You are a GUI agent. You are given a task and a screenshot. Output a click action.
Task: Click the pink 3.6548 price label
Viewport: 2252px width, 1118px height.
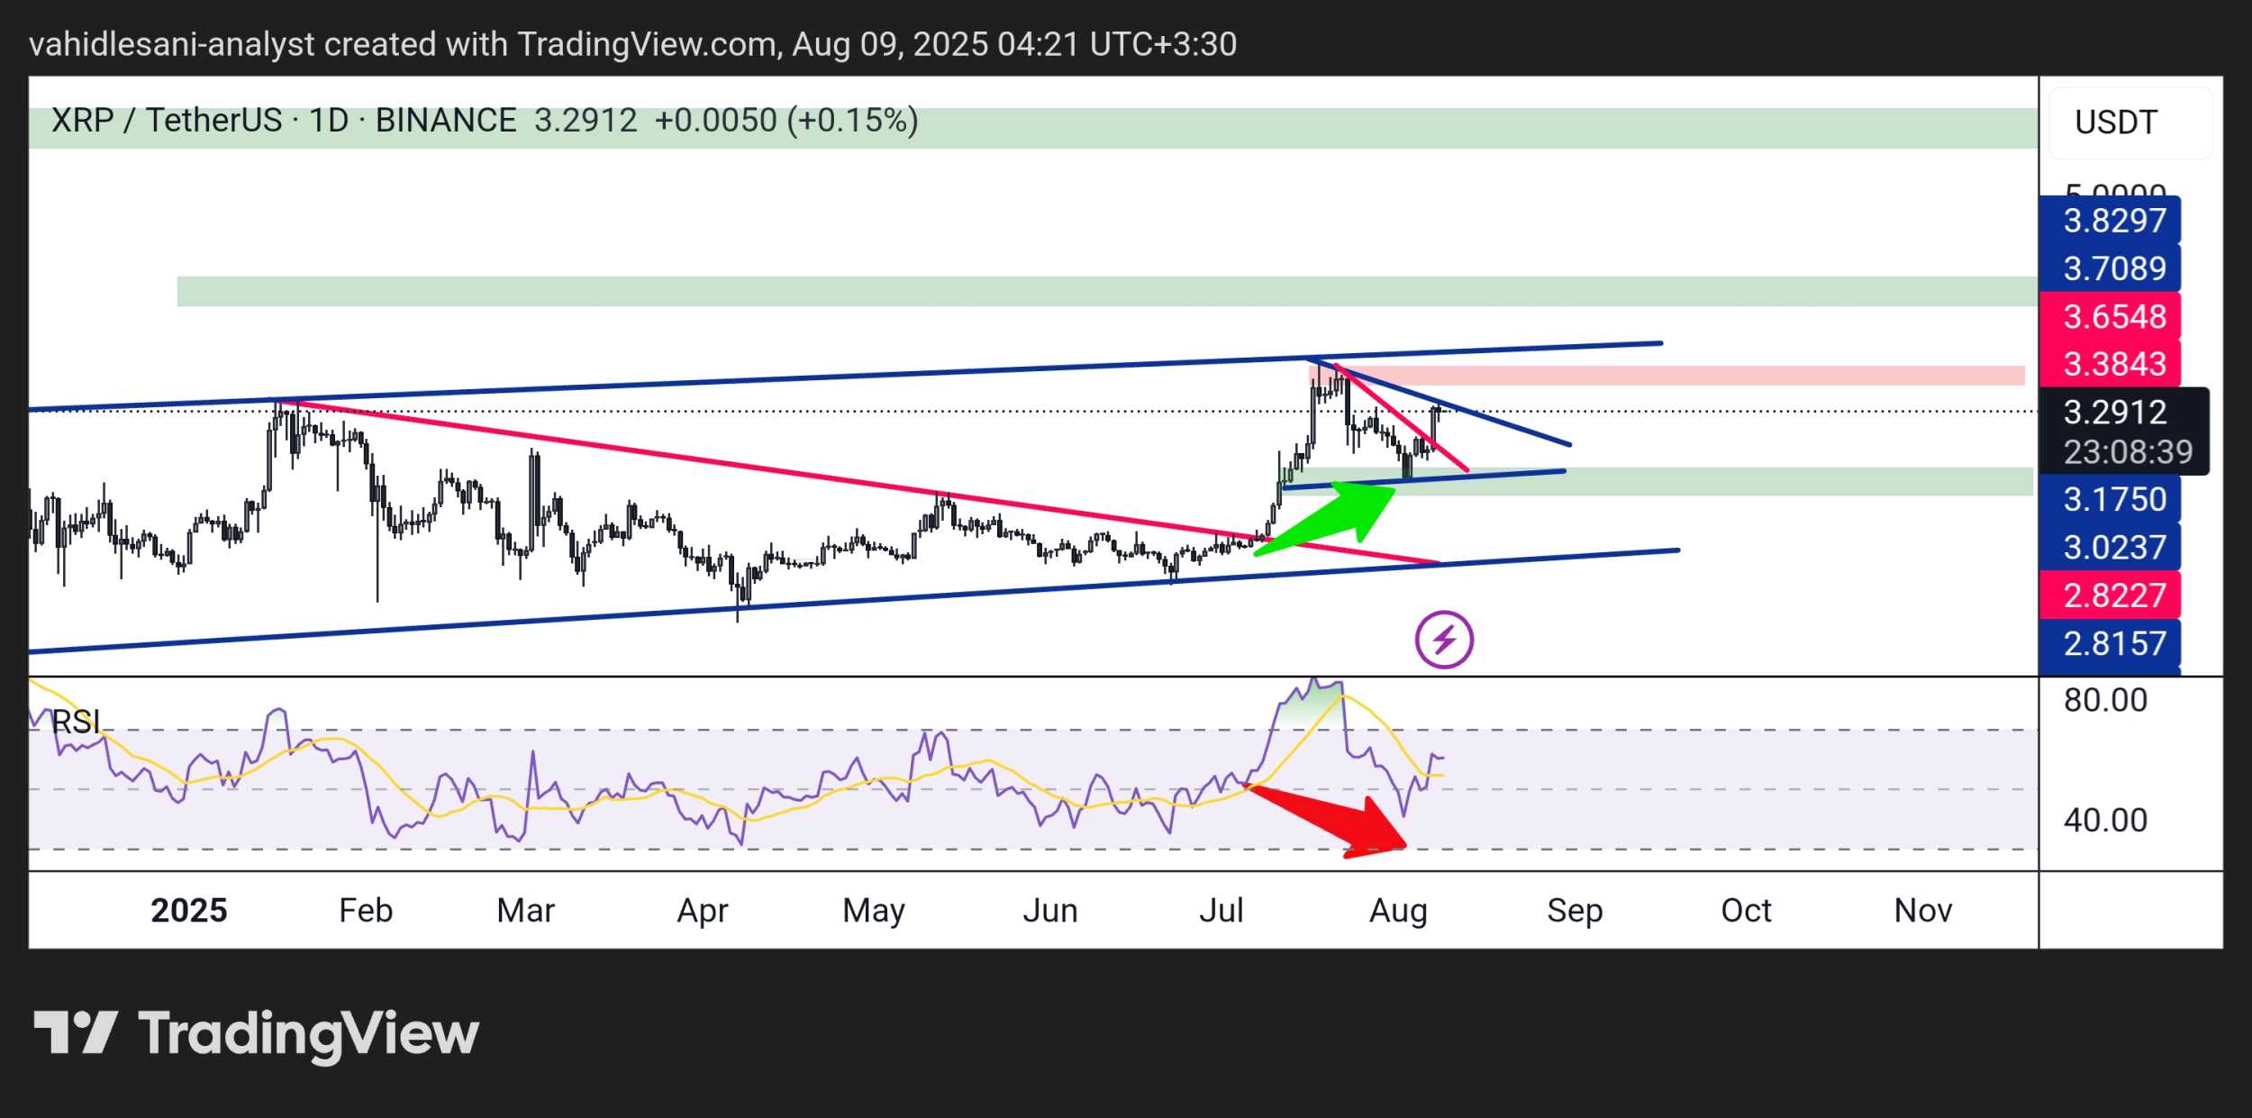(x=2113, y=316)
